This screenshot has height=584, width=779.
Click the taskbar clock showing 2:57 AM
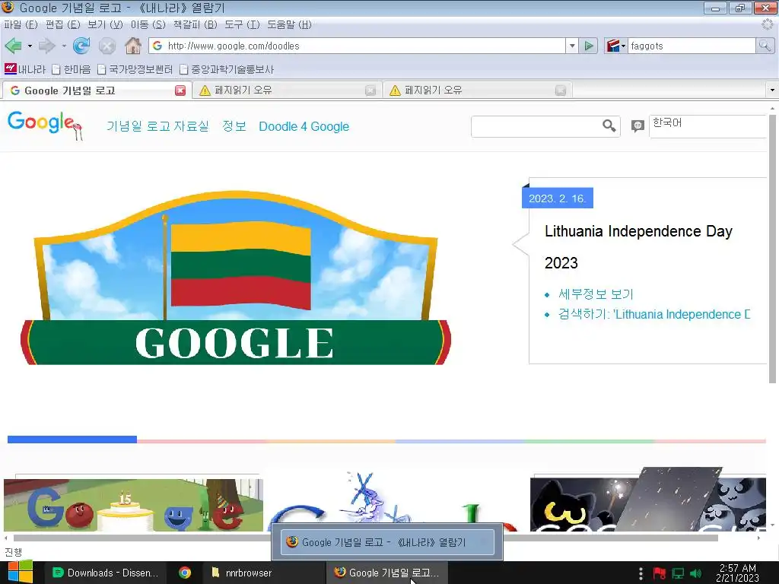[x=737, y=573]
